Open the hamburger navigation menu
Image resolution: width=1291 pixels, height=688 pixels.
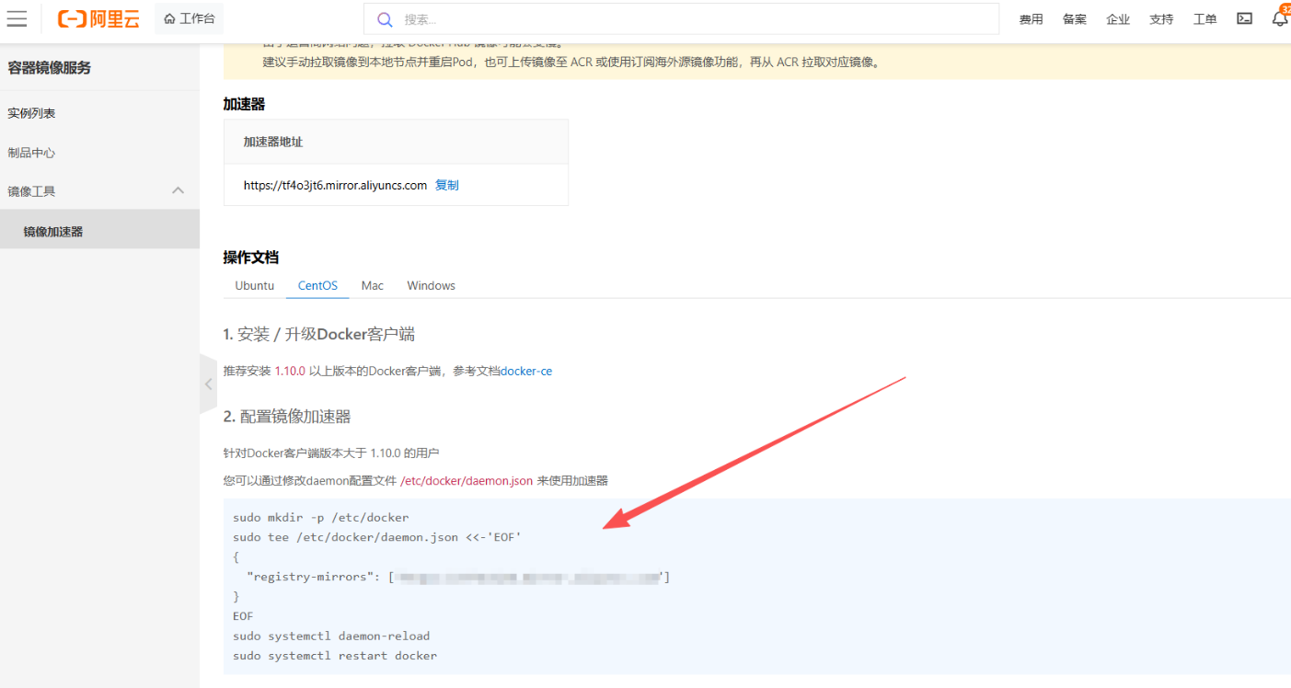click(x=17, y=18)
